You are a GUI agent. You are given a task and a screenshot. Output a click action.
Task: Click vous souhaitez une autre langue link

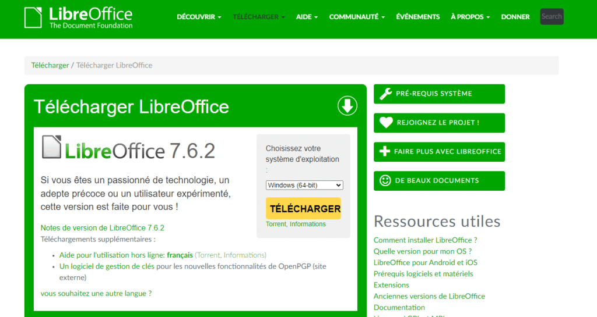96,294
